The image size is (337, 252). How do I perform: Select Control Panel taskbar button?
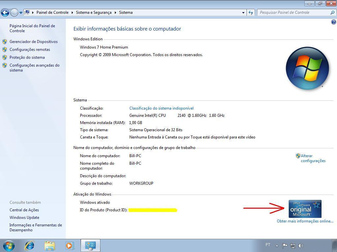point(90,245)
